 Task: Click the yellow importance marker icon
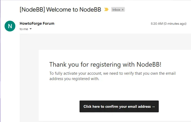pyautogui.click(x=106, y=10)
